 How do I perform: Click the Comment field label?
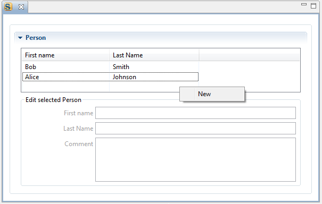79,144
